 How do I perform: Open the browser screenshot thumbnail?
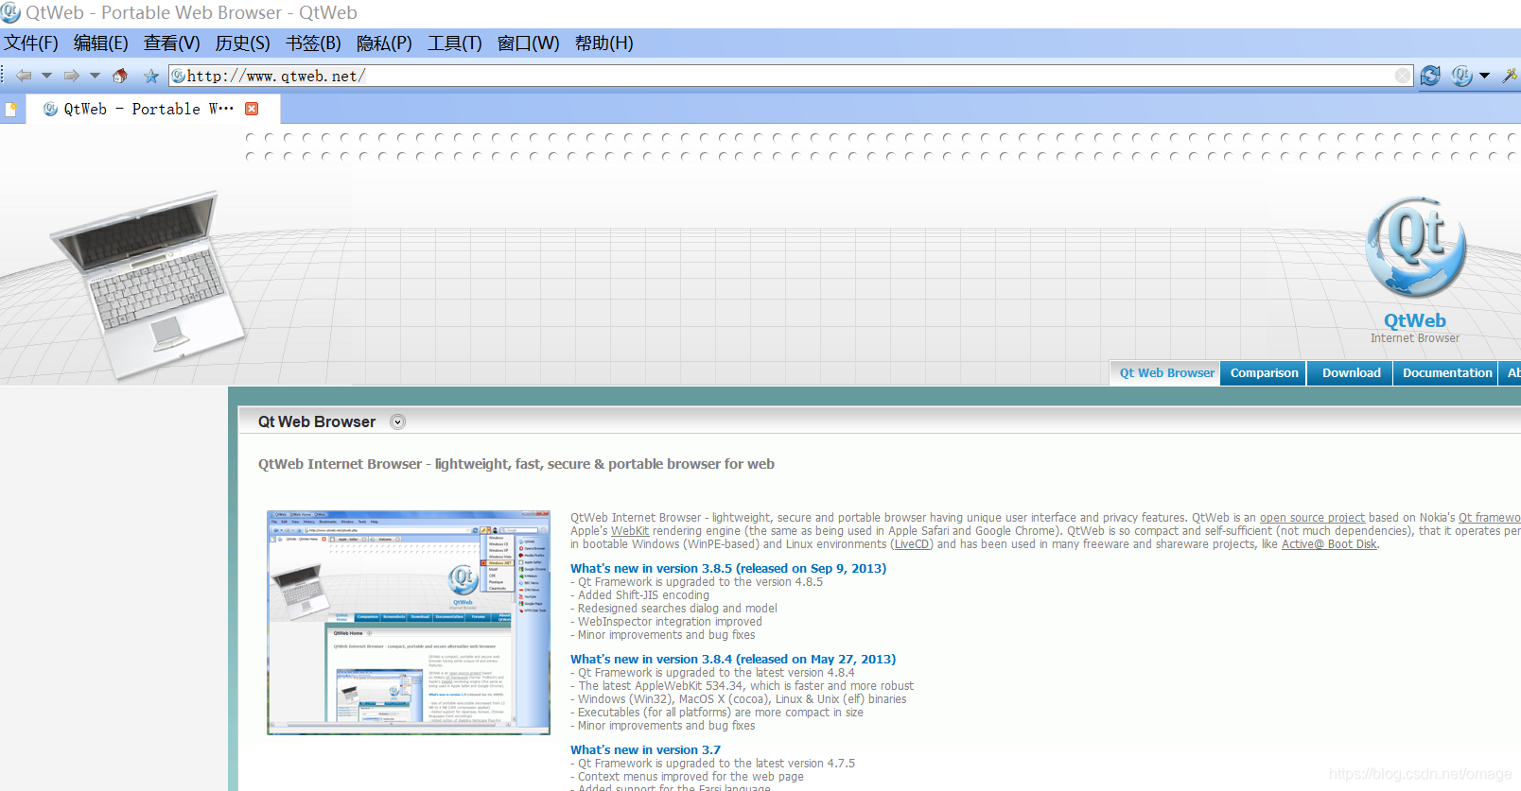(x=409, y=623)
